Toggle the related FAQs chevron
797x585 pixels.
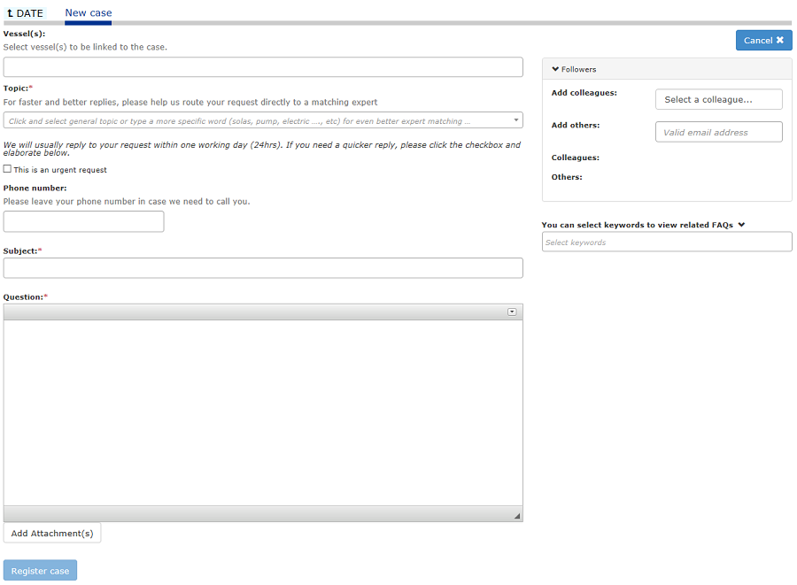click(741, 225)
